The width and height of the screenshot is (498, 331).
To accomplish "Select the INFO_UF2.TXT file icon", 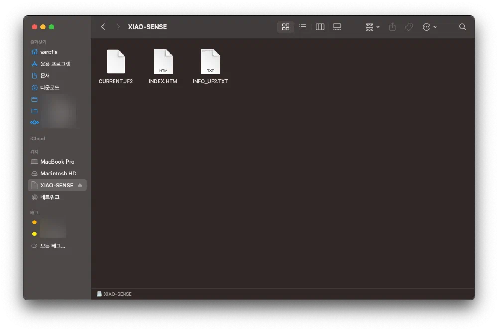I will click(x=210, y=62).
